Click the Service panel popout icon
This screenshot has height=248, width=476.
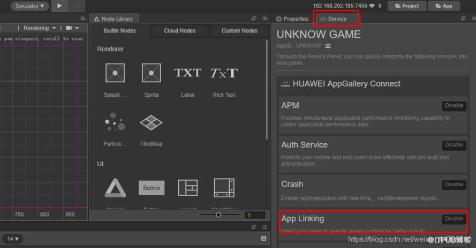pos(463,19)
